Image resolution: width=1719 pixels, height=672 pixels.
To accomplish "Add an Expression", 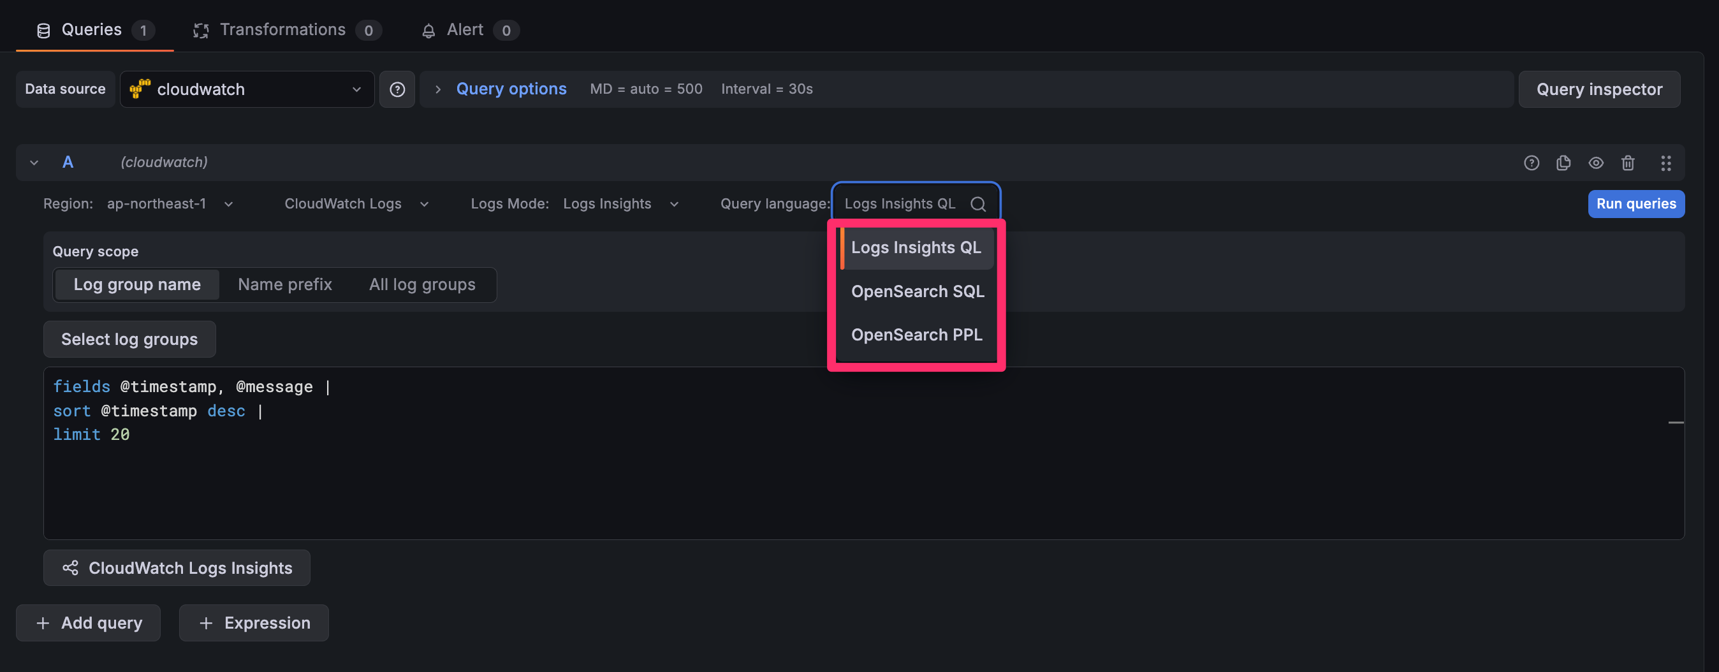I will click(x=254, y=624).
